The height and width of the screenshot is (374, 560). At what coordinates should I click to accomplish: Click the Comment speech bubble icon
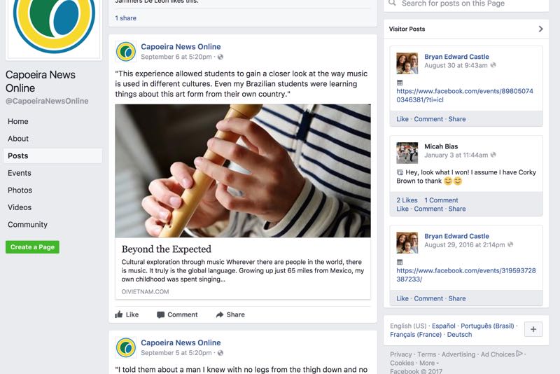tap(161, 314)
